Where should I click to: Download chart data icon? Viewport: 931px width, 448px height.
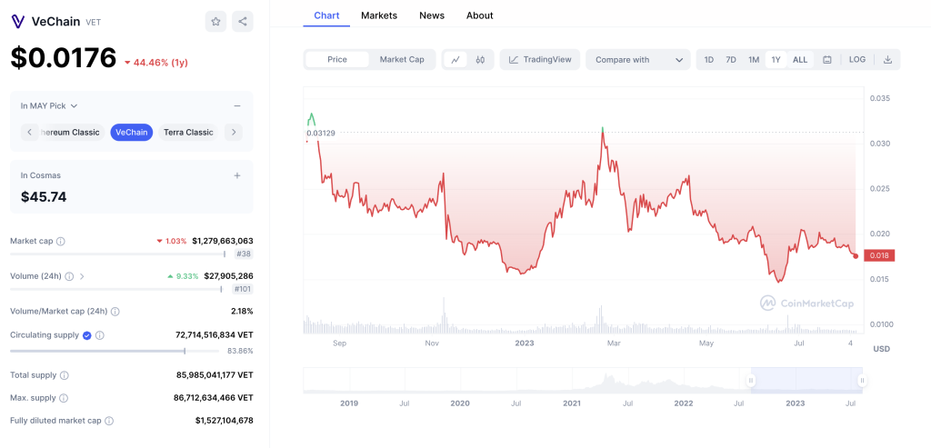pos(887,59)
